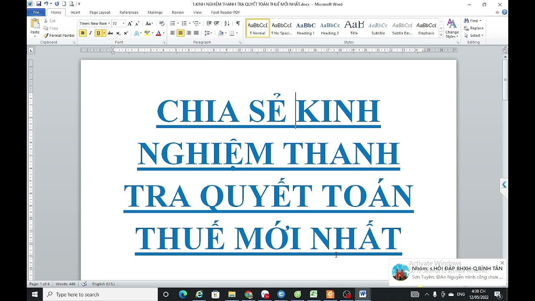535x301 pixels.
Task: Open the Change Case Aa dropdown
Action: coord(149,23)
